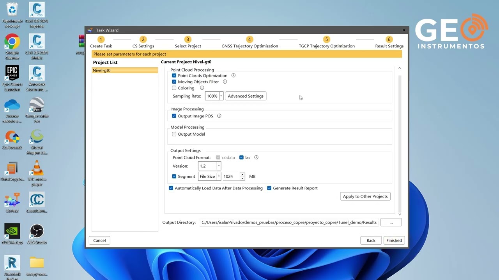Viewport: 499px width, 280px height.
Task: Go to step 6 Result Settings
Action: pyautogui.click(x=389, y=42)
